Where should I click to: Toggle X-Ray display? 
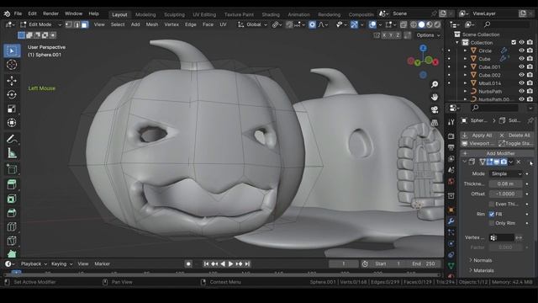[403, 24]
